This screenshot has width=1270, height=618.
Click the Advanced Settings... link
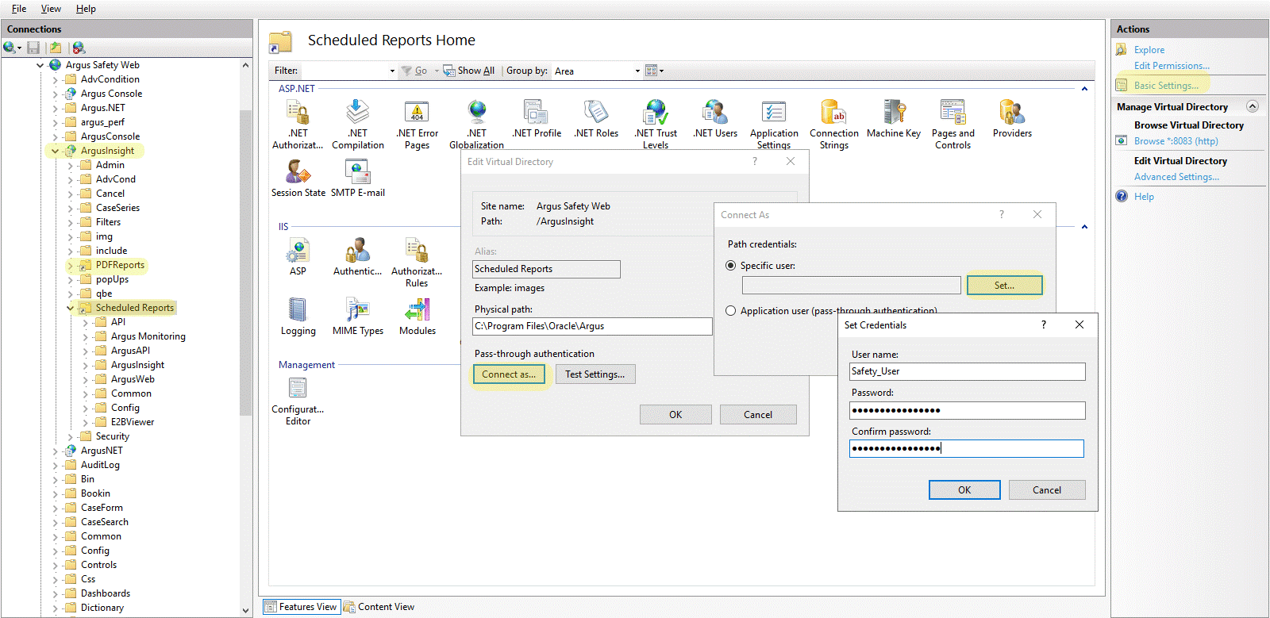tap(1176, 177)
